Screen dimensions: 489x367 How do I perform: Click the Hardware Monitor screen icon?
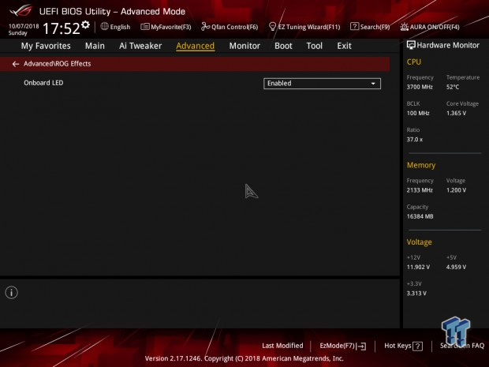click(x=411, y=45)
